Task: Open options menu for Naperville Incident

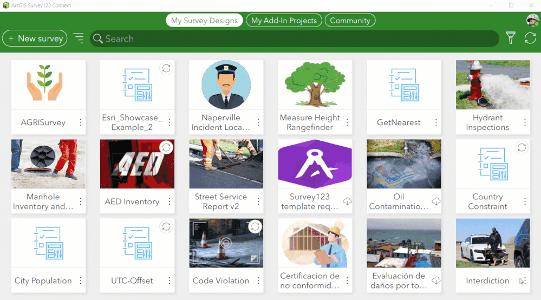Action: 258,122
